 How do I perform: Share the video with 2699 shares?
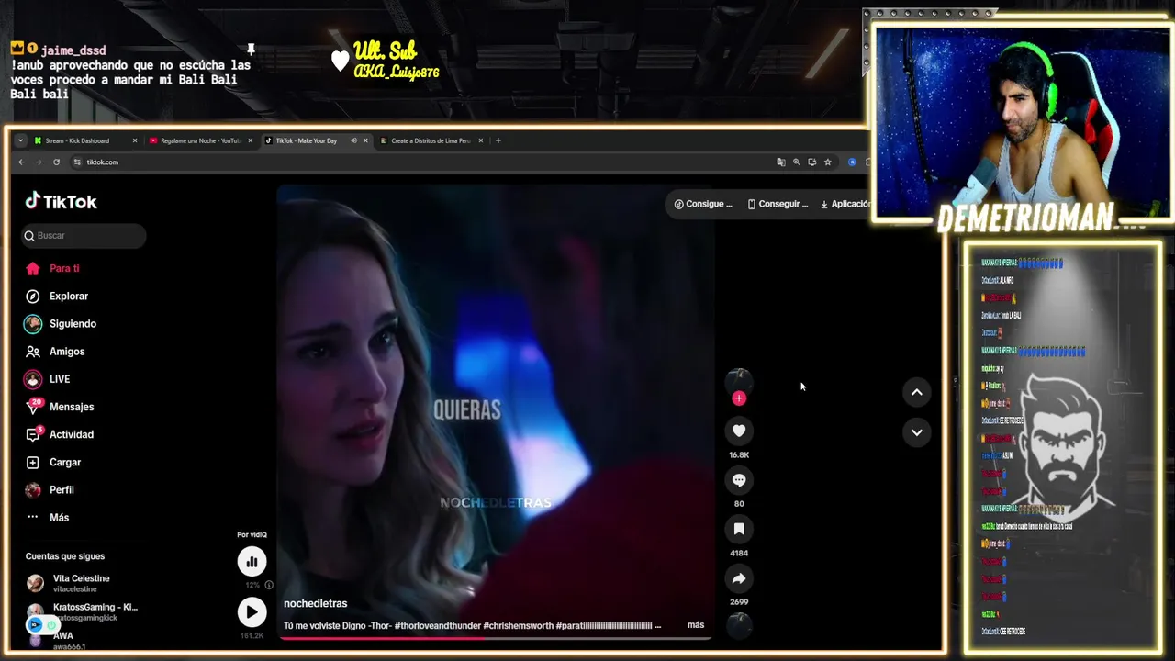[739, 578]
